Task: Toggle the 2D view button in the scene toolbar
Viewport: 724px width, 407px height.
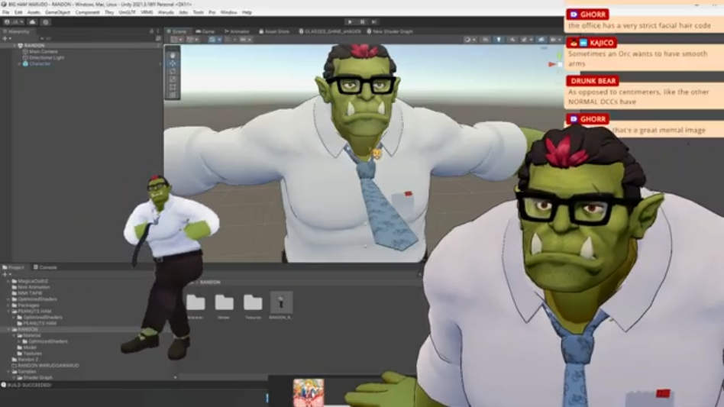Action: pyautogui.click(x=486, y=39)
